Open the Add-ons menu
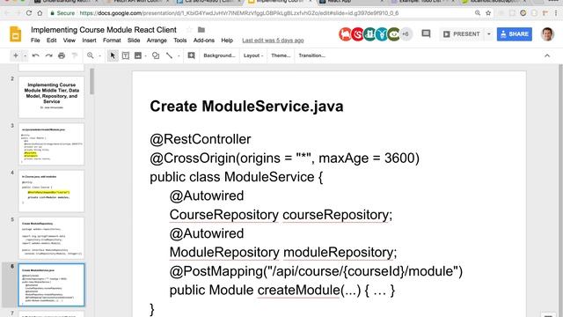Image resolution: width=563 pixels, height=317 pixels. click(x=204, y=41)
